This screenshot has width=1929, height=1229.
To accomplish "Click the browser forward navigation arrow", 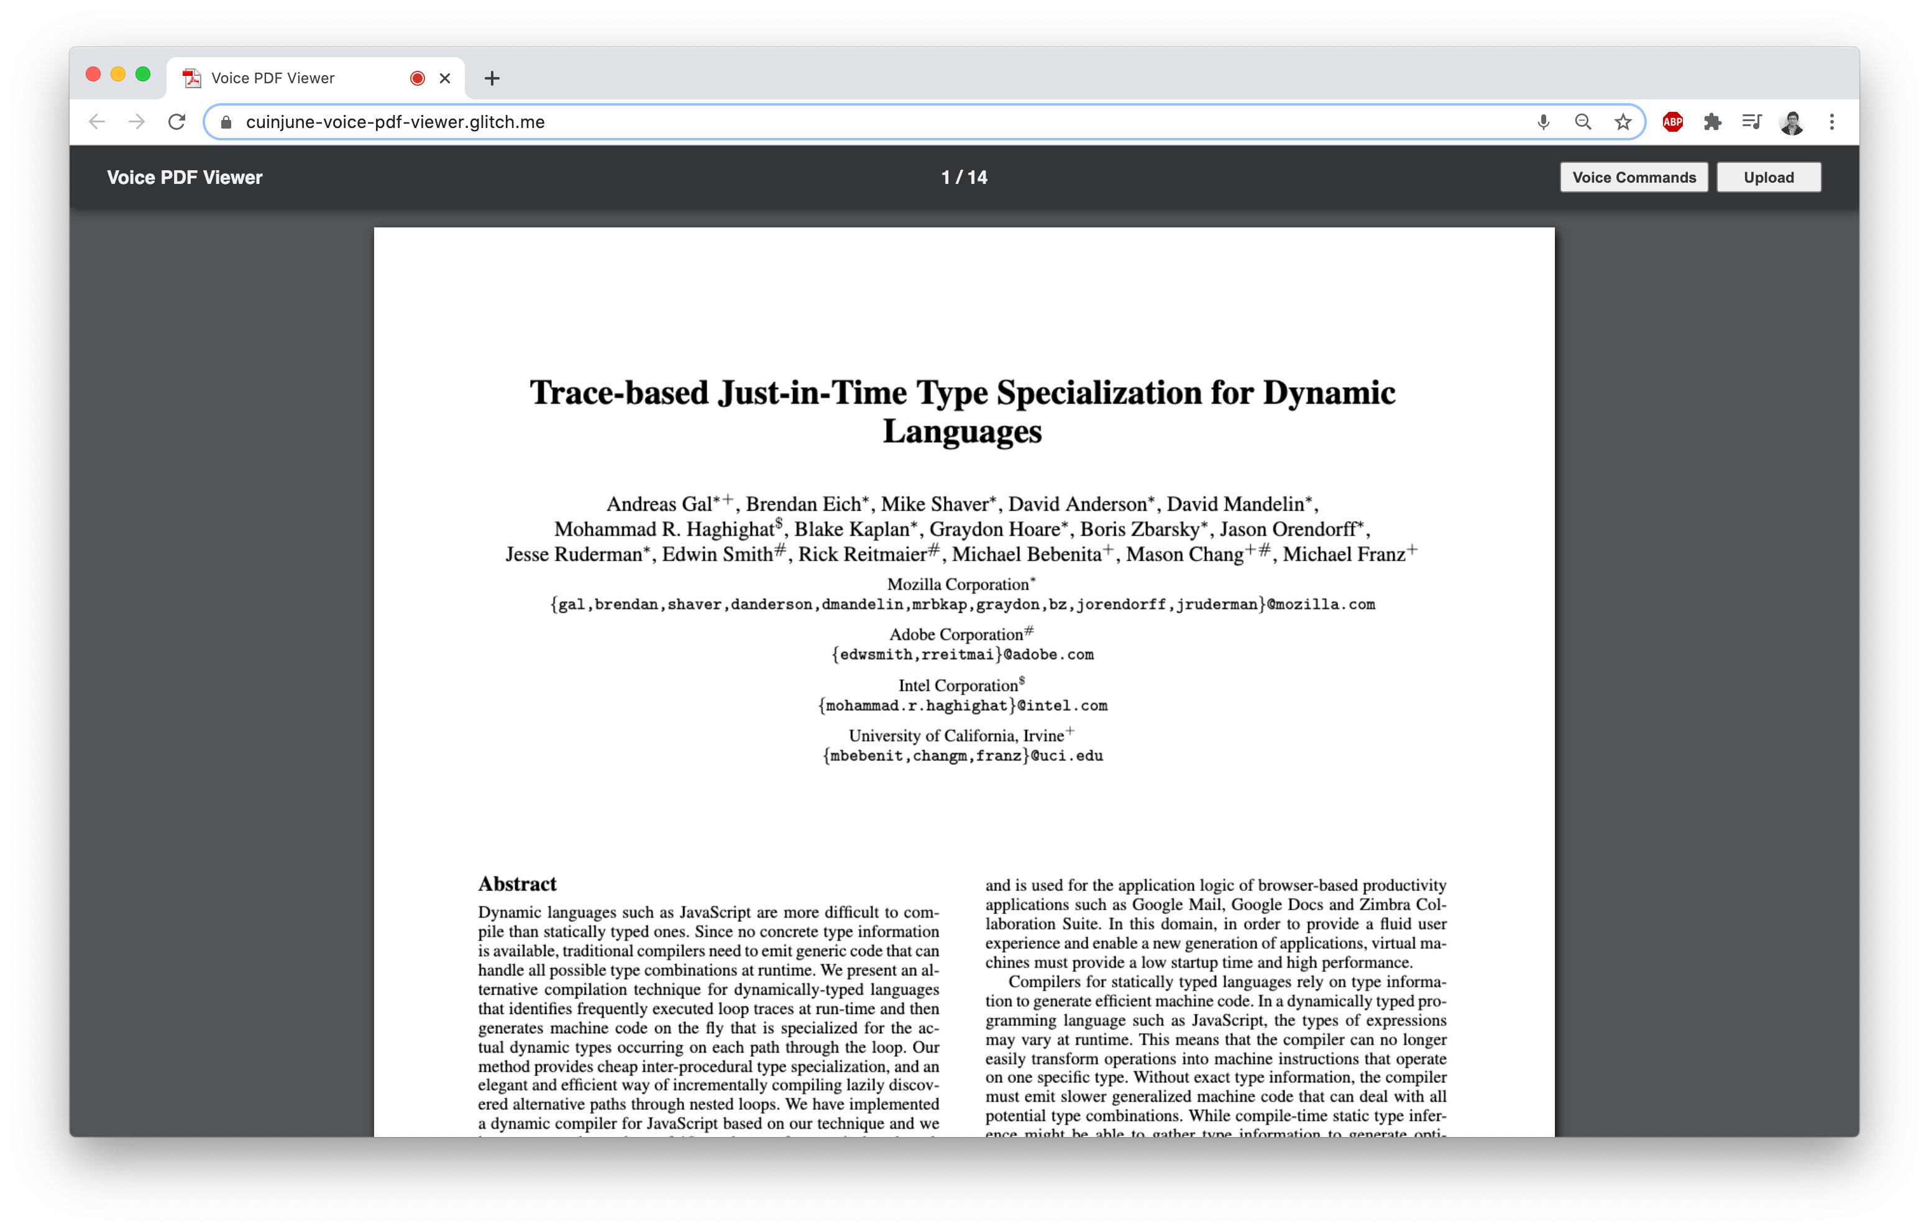I will (x=136, y=121).
